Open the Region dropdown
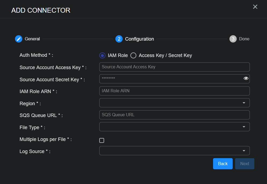This screenshot has width=267, height=184. tap(174, 103)
